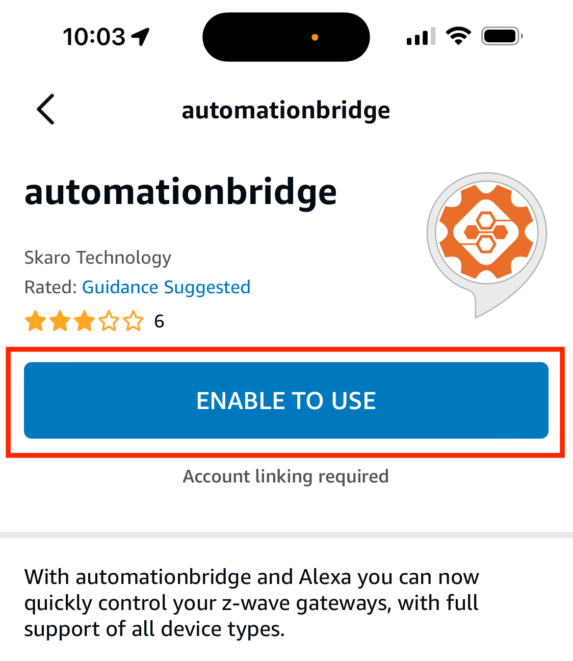This screenshot has width=573, height=661.
Task: Tap the battery icon in status bar
Action: (502, 36)
